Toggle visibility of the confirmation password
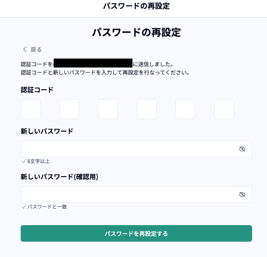Viewport: 267px width, 257px height. 242,195
